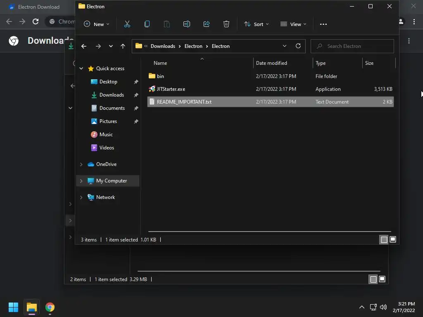This screenshot has height=317, width=423.
Task: Select the JITStarter.exe application file
Action: (x=270, y=89)
